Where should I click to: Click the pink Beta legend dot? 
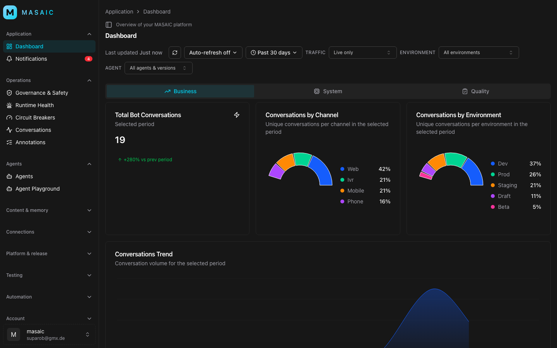pos(493,207)
